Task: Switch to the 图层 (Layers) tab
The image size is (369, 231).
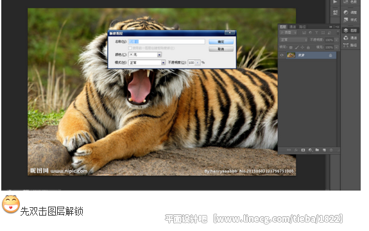Action: pos(282,27)
